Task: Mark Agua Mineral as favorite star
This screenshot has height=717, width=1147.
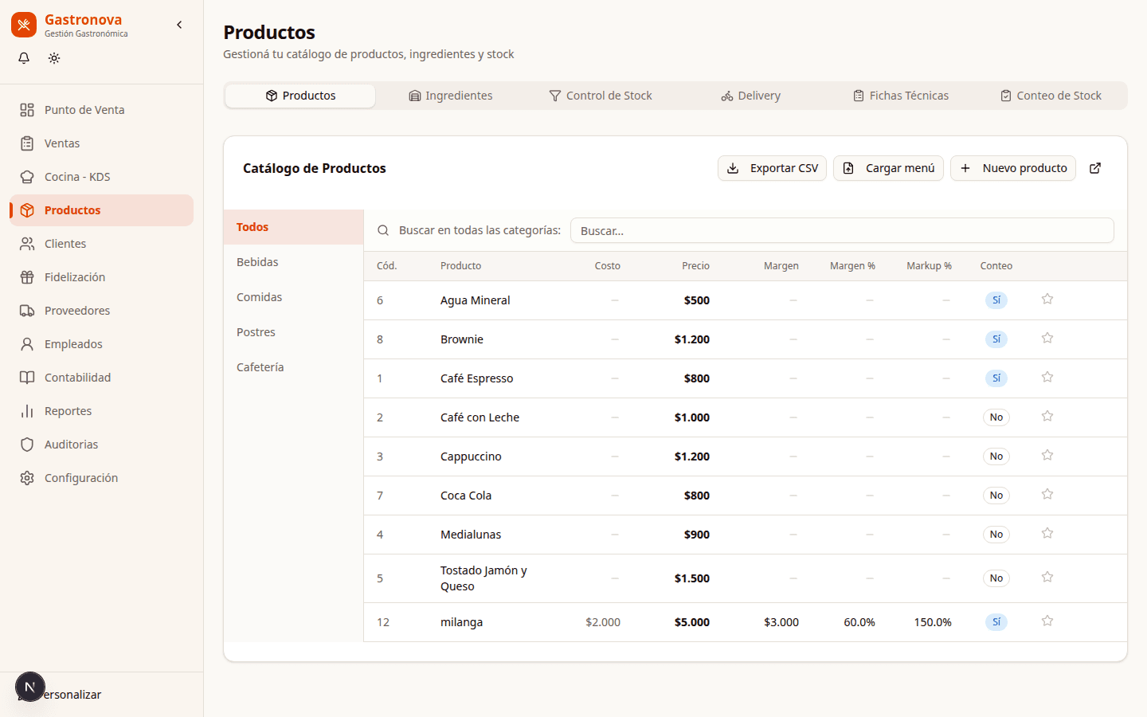Action: (x=1047, y=300)
